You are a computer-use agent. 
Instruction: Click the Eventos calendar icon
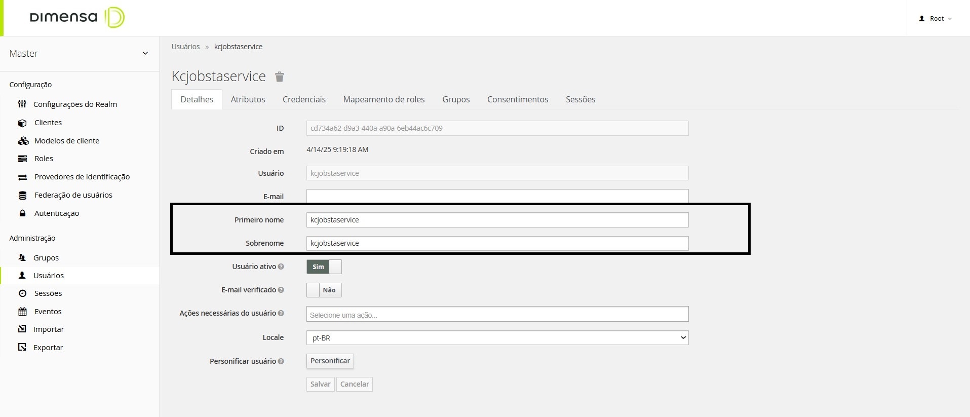(22, 312)
